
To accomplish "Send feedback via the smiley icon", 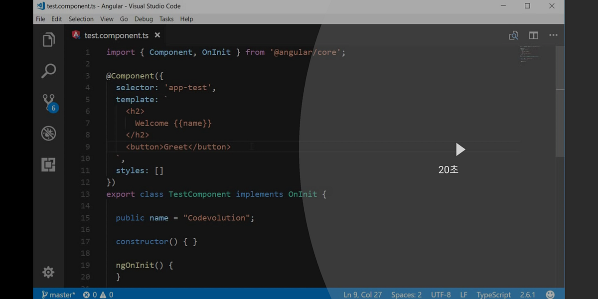I will [550, 294].
